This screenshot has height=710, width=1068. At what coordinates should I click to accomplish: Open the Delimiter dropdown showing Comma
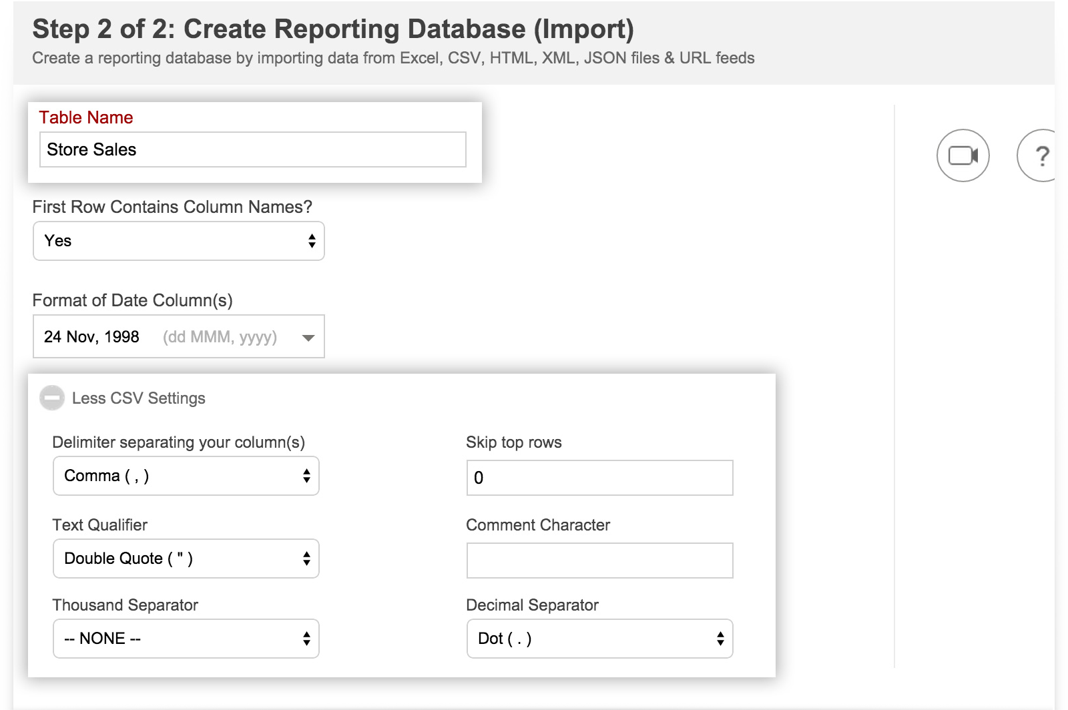(186, 476)
